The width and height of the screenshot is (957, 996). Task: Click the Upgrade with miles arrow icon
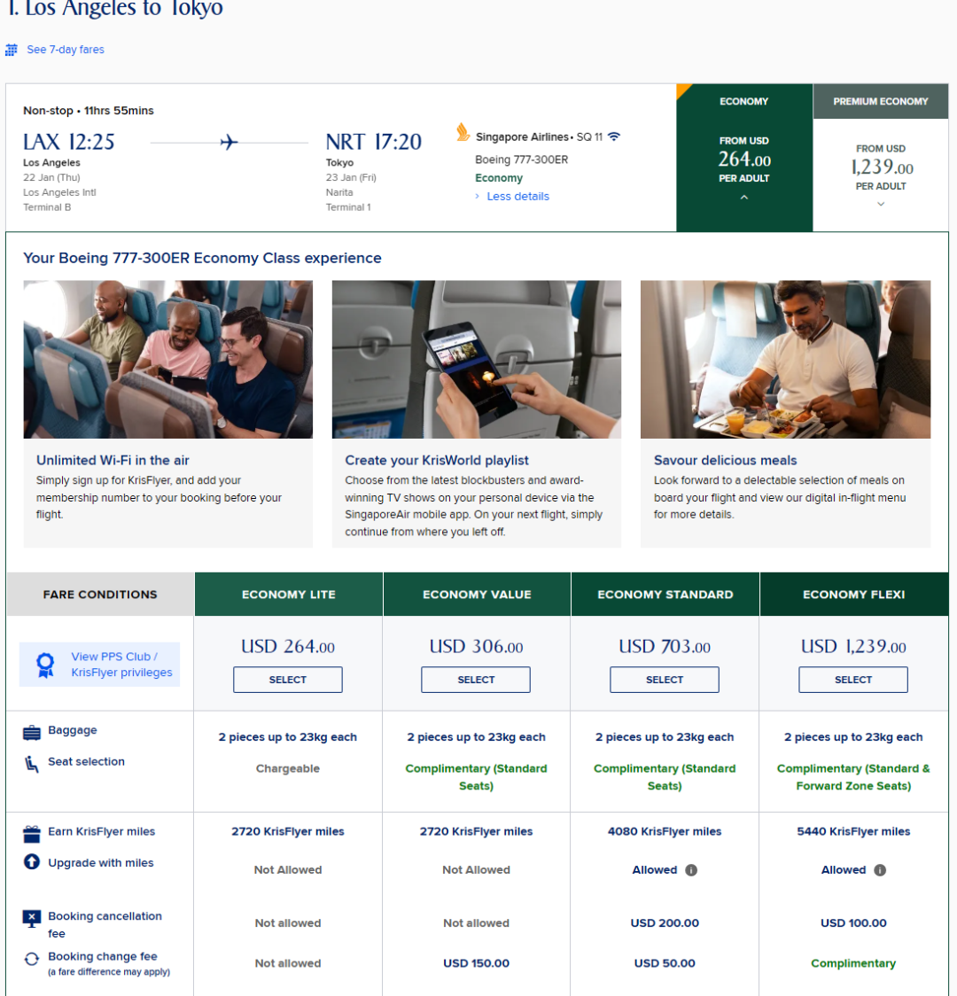point(32,862)
